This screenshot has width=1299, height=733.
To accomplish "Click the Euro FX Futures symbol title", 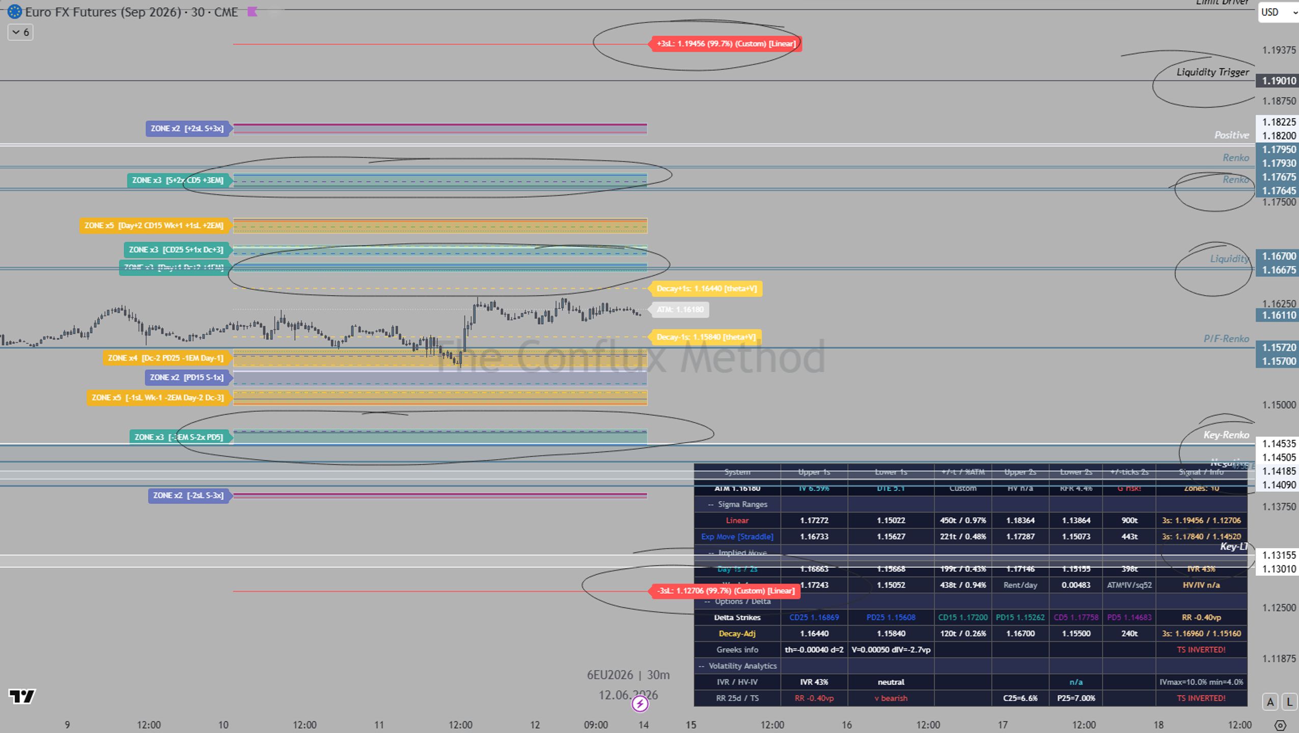I will pyautogui.click(x=131, y=12).
